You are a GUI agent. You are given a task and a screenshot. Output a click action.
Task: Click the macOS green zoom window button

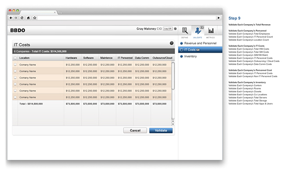(18, 10)
